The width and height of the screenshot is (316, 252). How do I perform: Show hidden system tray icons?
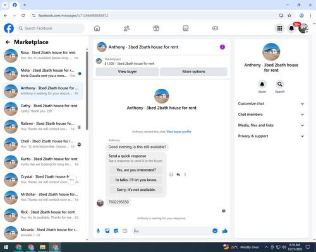point(266,247)
